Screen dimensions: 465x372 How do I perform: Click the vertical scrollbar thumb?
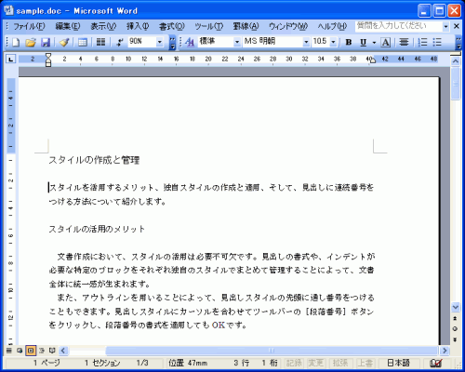coord(455,84)
